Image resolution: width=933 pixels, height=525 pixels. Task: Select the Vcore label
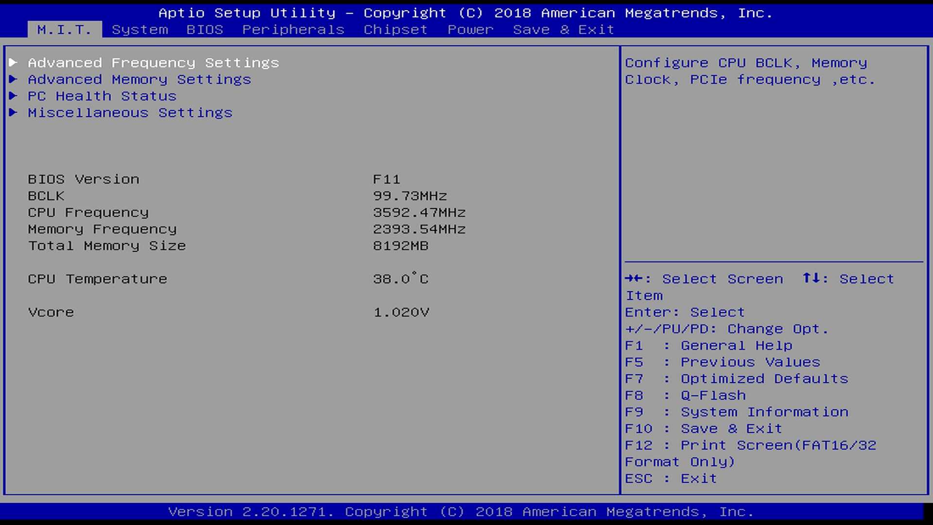click(51, 312)
